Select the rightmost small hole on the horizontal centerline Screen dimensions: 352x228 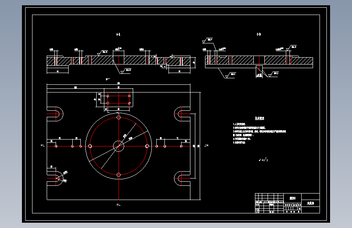coord(181,146)
